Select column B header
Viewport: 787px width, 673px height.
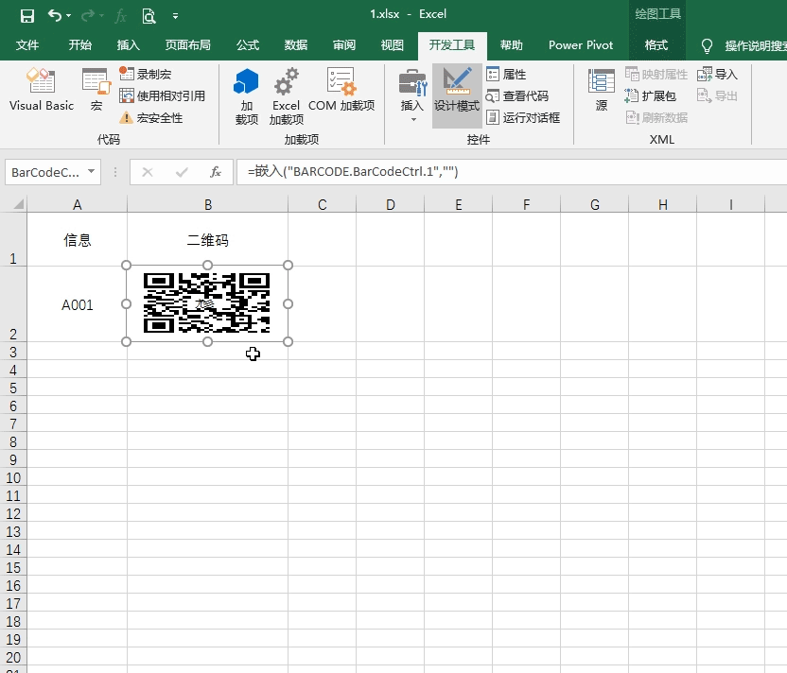coord(208,204)
